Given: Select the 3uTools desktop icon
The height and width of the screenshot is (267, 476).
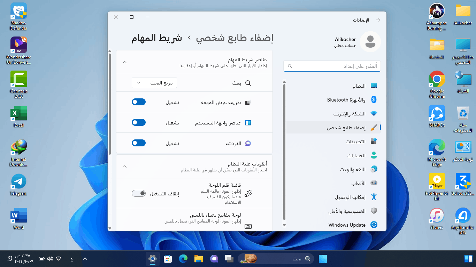Looking at the screenshot, I should click(x=463, y=185).
